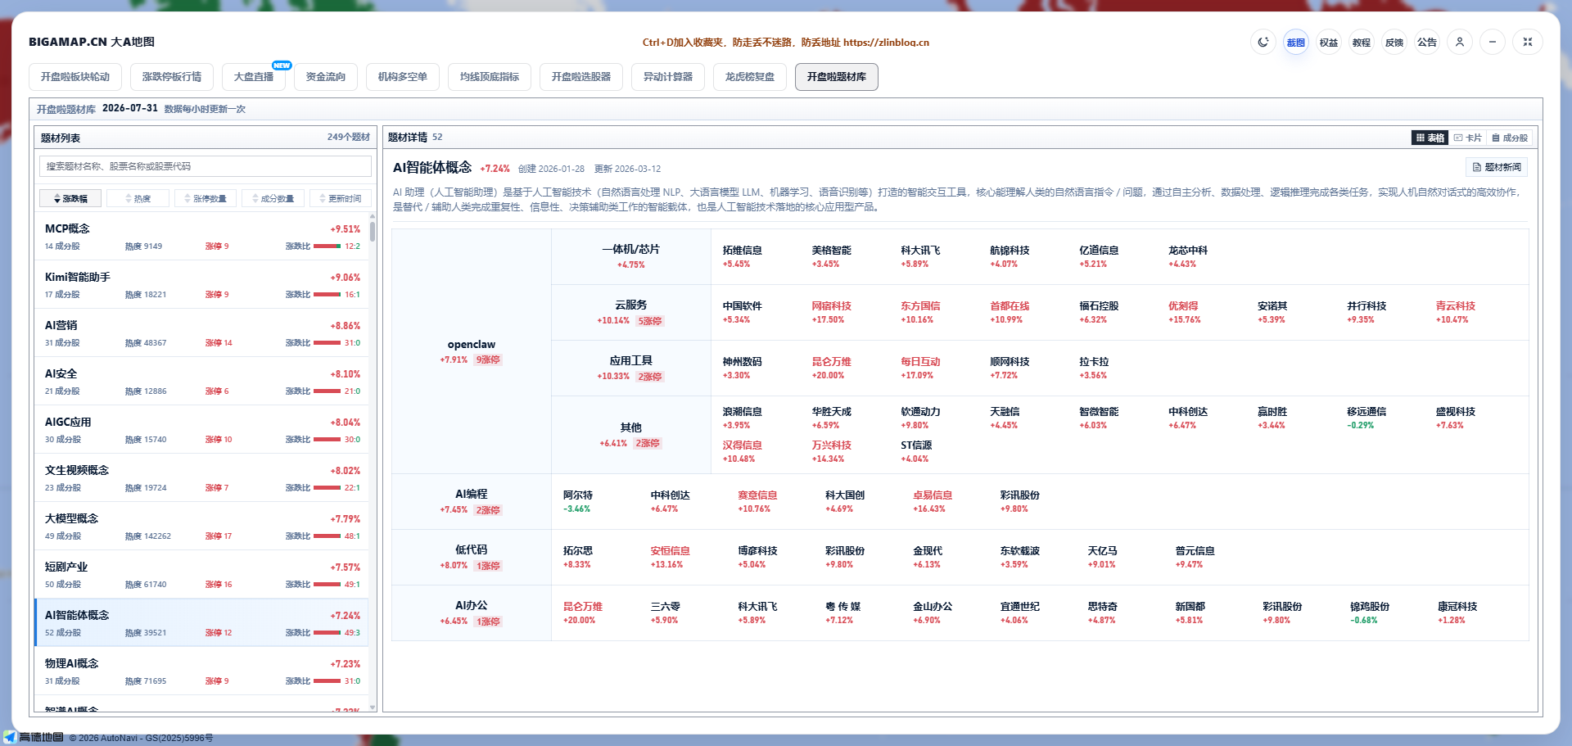
Task: Select the 物理AI概念 theme row
Action: (x=202, y=671)
